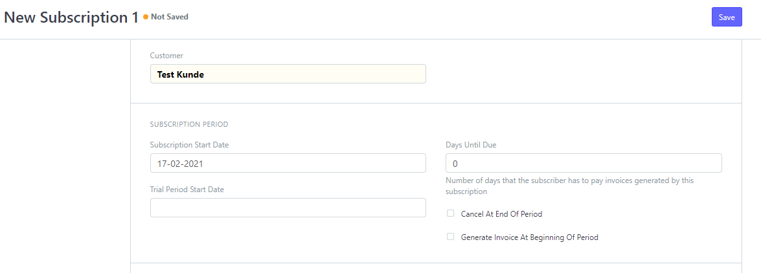Click the Days Until Due label
The height and width of the screenshot is (273, 761).
pyautogui.click(x=471, y=145)
